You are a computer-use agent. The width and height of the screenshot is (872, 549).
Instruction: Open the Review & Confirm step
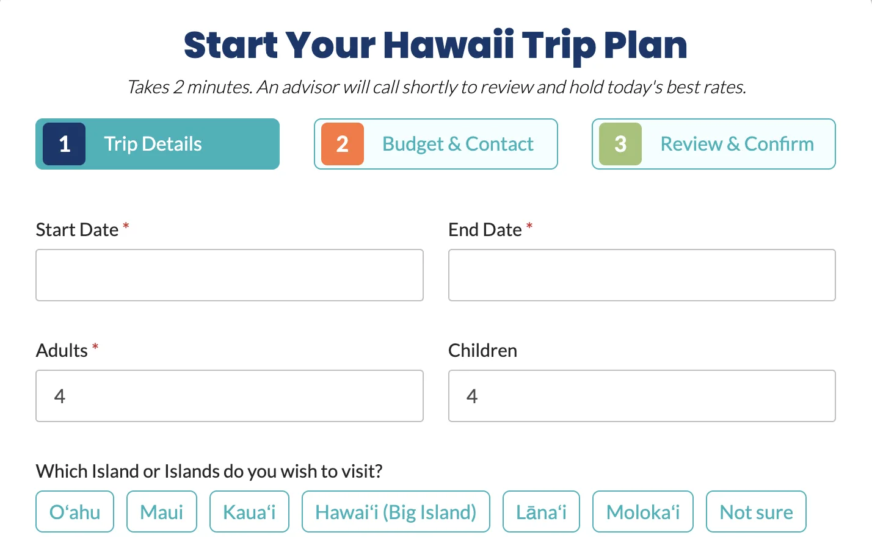(x=737, y=144)
